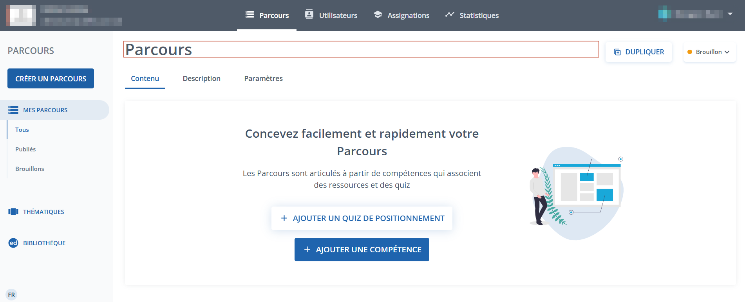Click the duplicate icon beside Dupliquer
The width and height of the screenshot is (745, 302).
pos(617,52)
